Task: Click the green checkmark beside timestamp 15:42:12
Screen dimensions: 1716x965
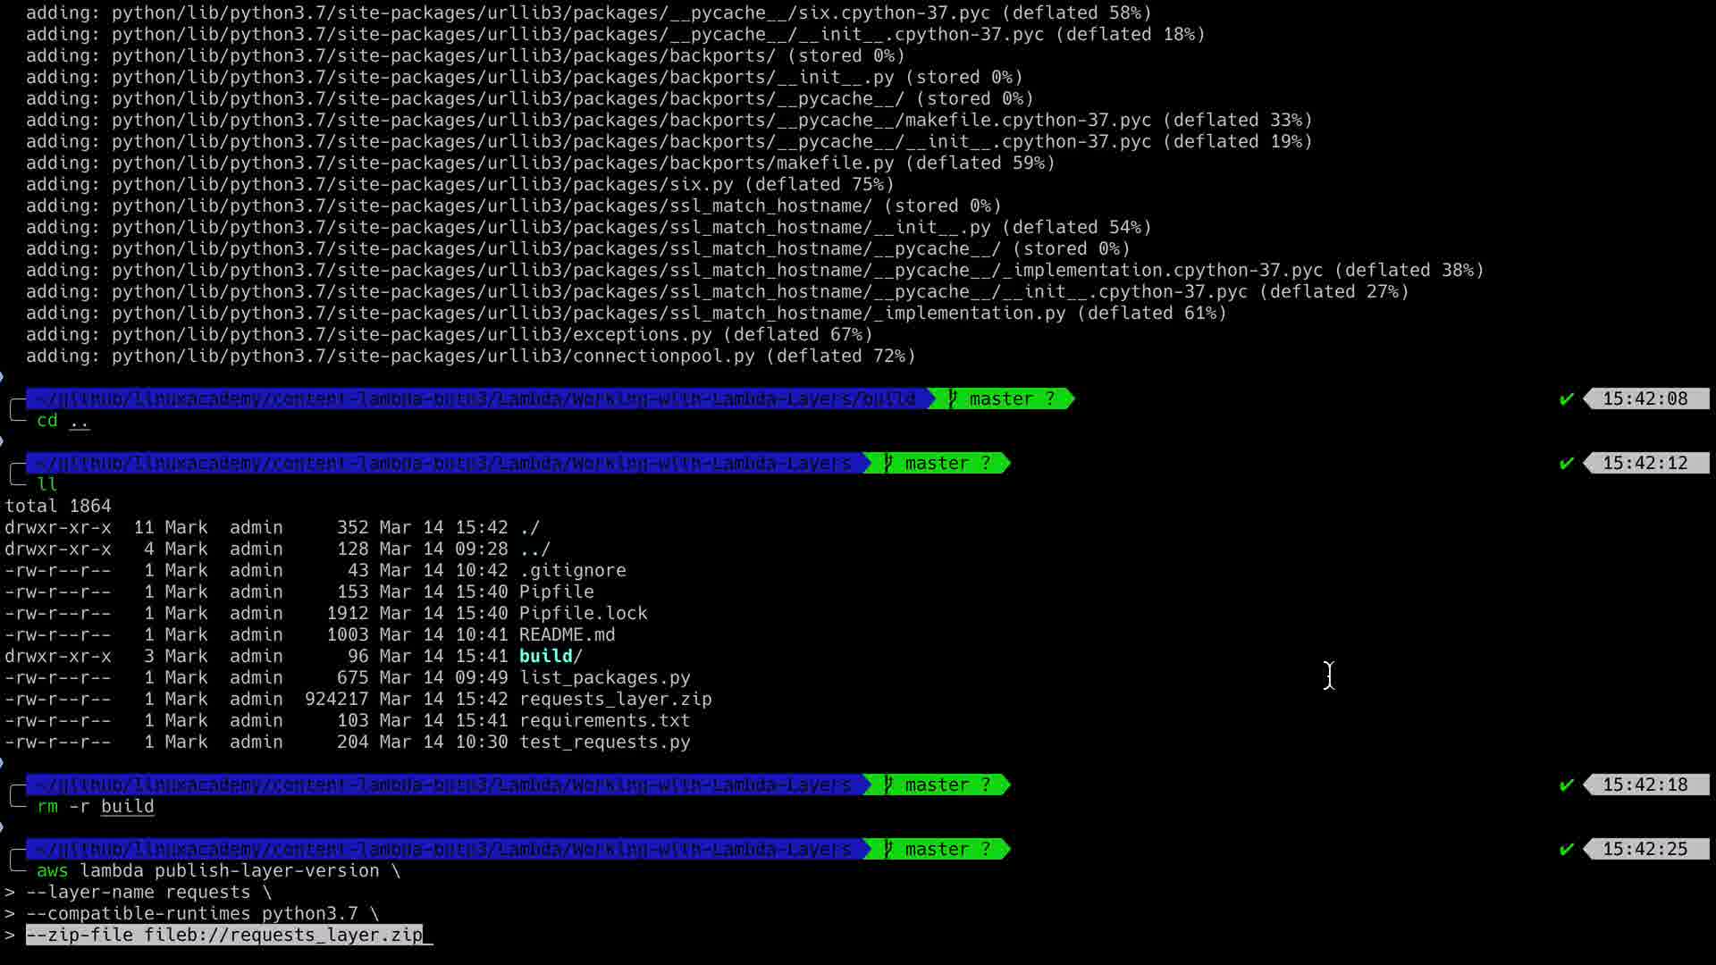Action: click(1566, 464)
